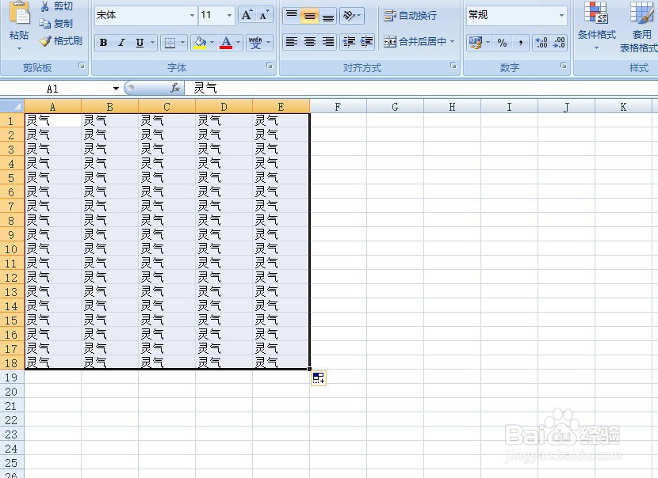Image resolution: width=658 pixels, height=478 pixels.
Task: Open Font (字体) dialog launcher
Action: coord(270,66)
